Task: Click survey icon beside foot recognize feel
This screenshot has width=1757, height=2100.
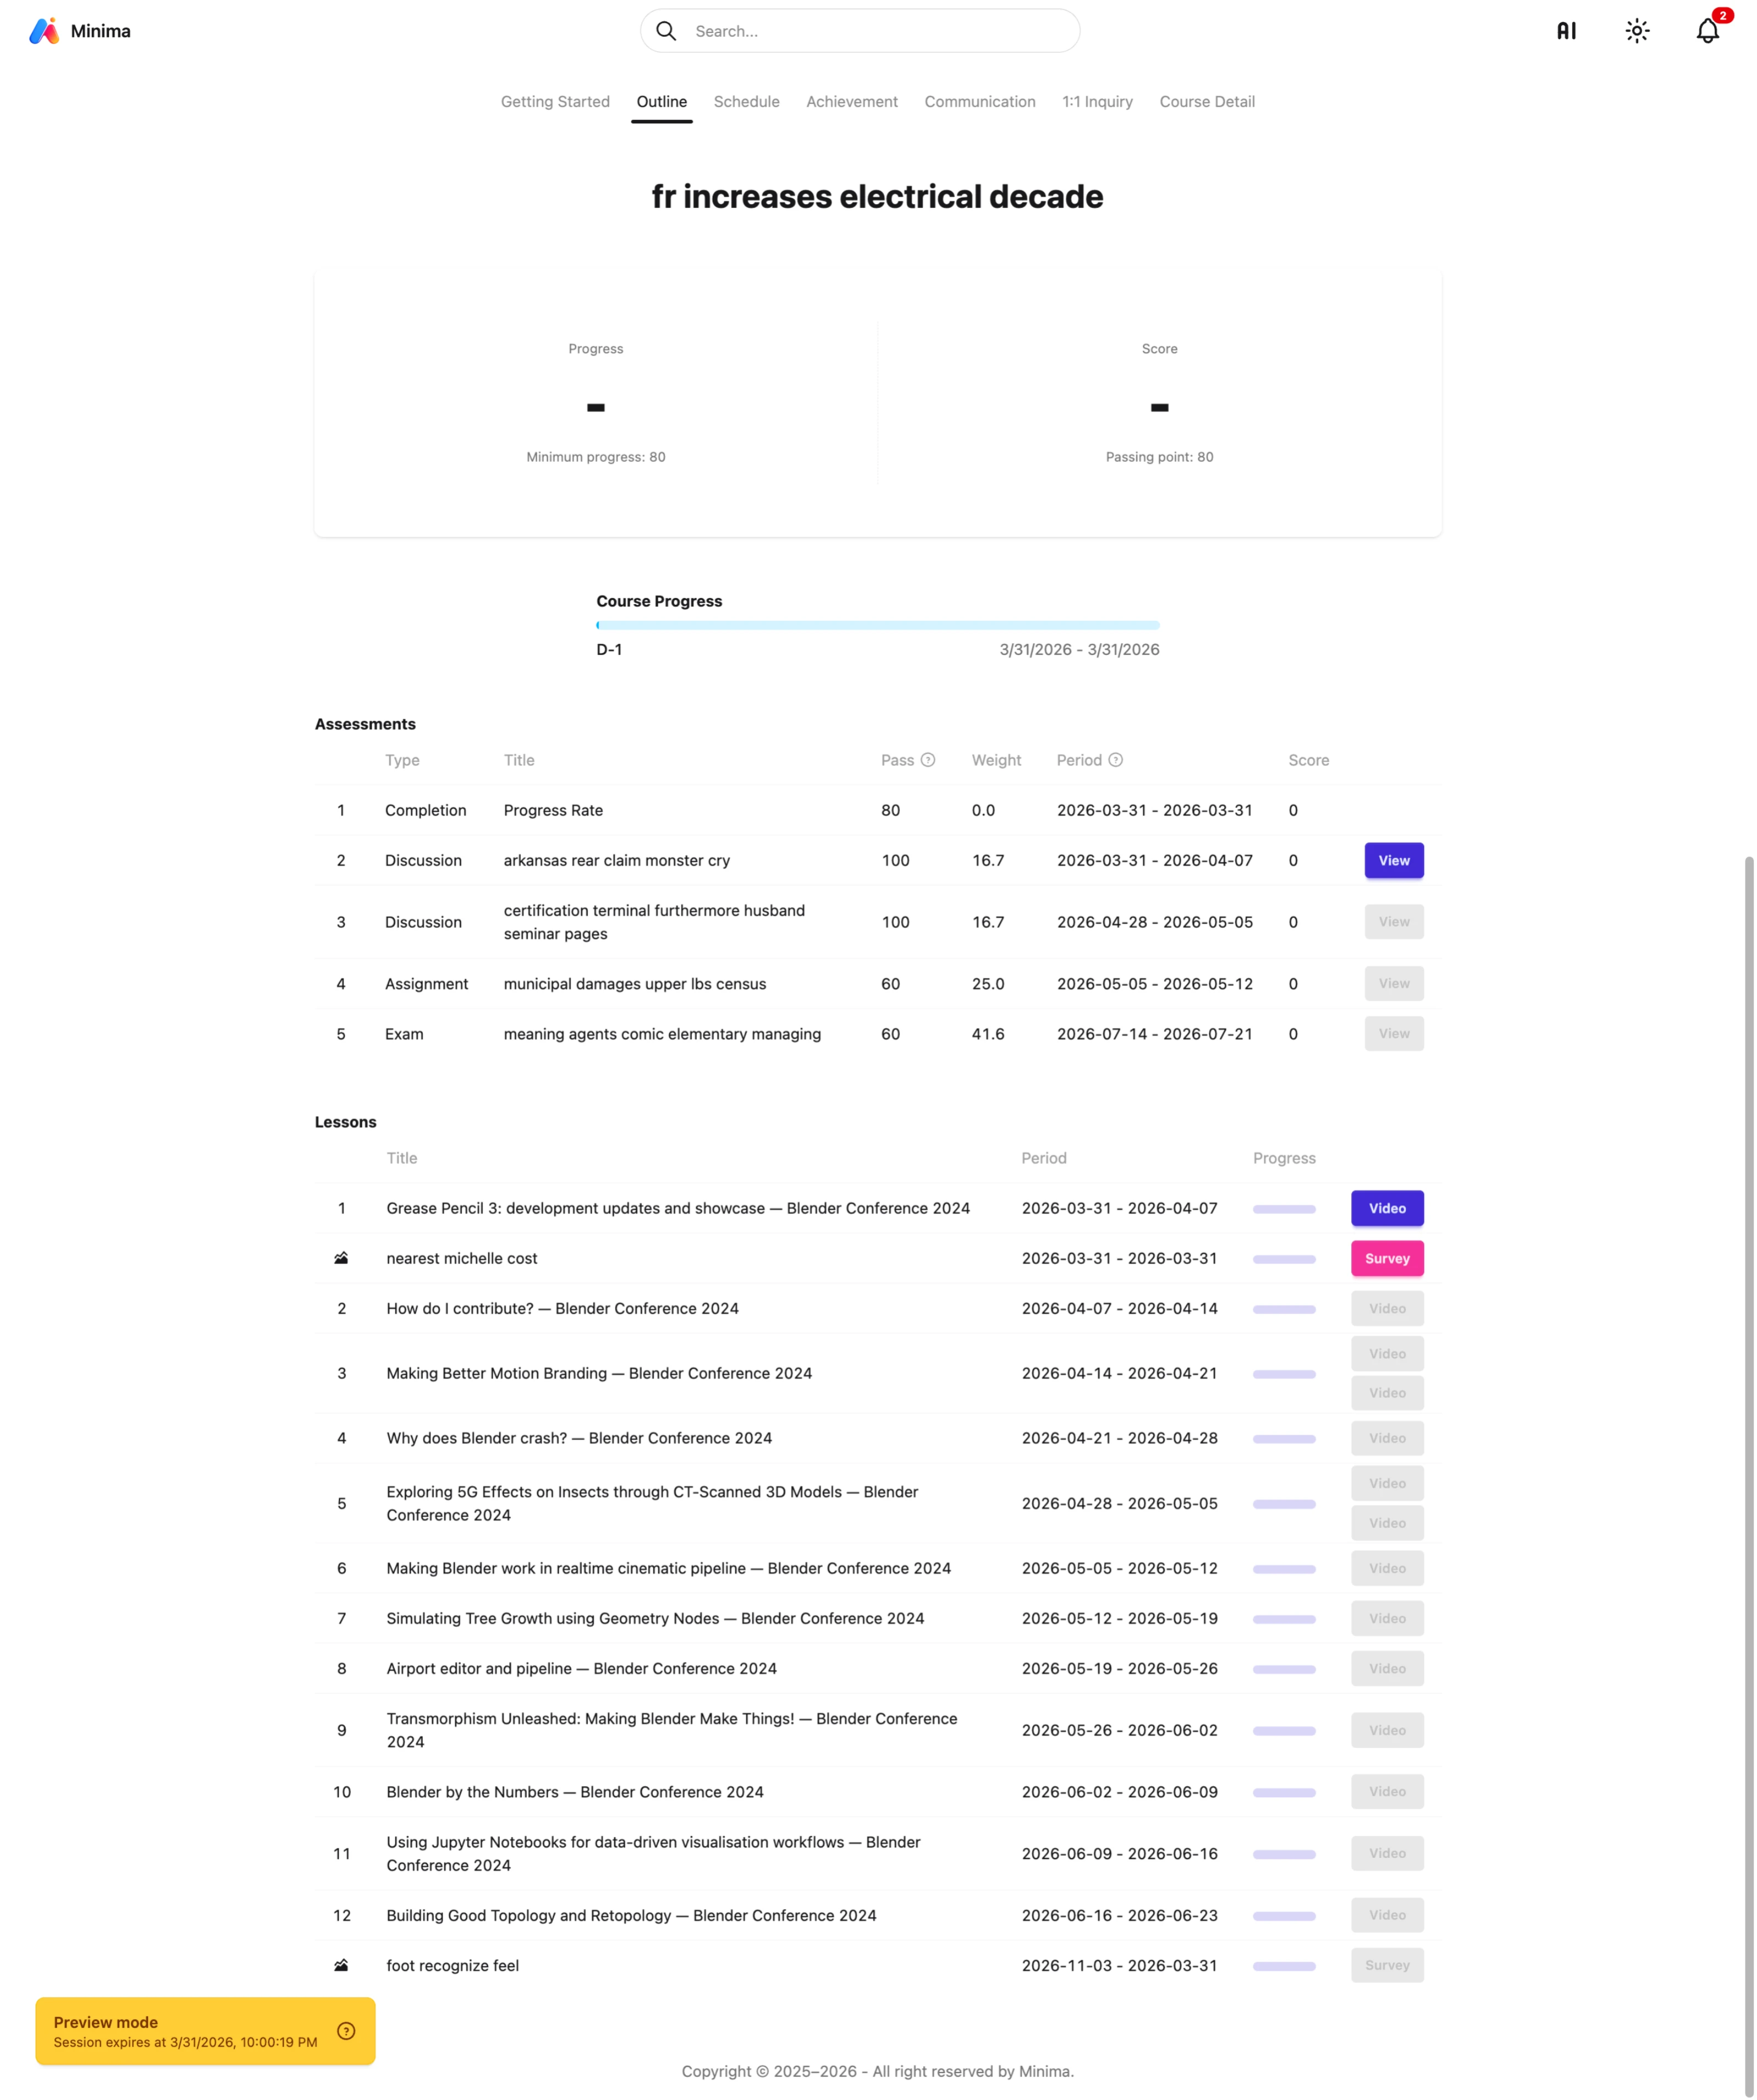Action: coord(341,1965)
